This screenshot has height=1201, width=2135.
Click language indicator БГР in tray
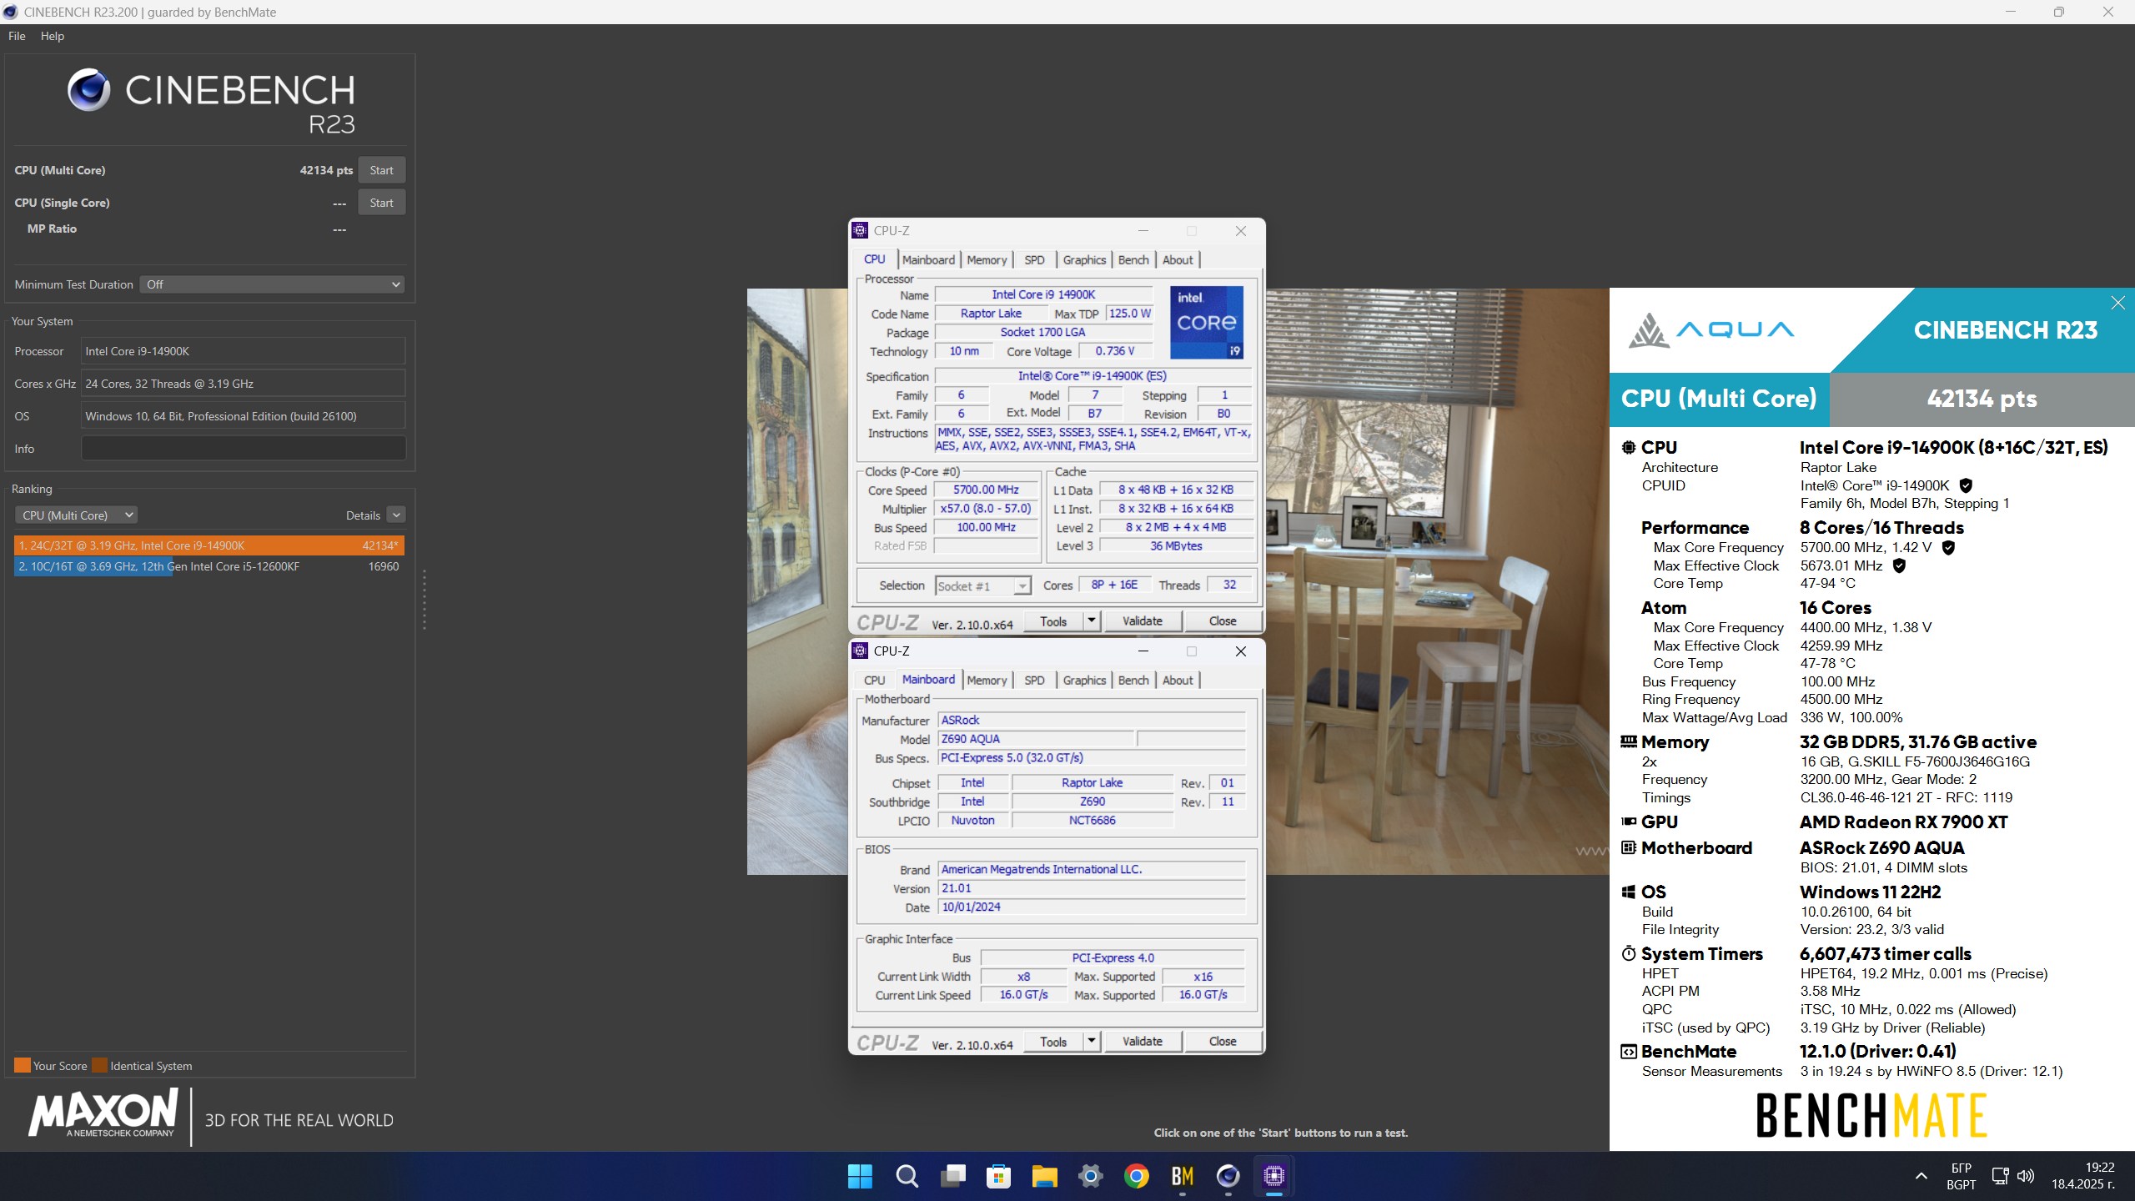[1962, 1176]
